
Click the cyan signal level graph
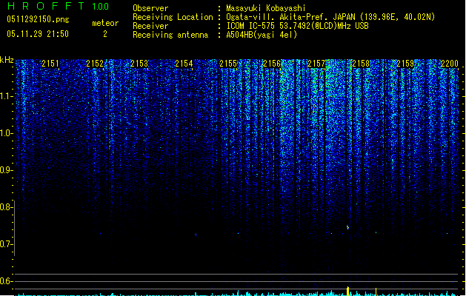click(x=238, y=294)
